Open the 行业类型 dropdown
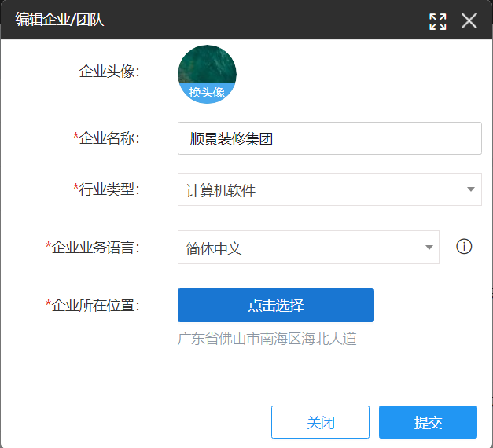This screenshot has height=448, width=493. [329, 189]
